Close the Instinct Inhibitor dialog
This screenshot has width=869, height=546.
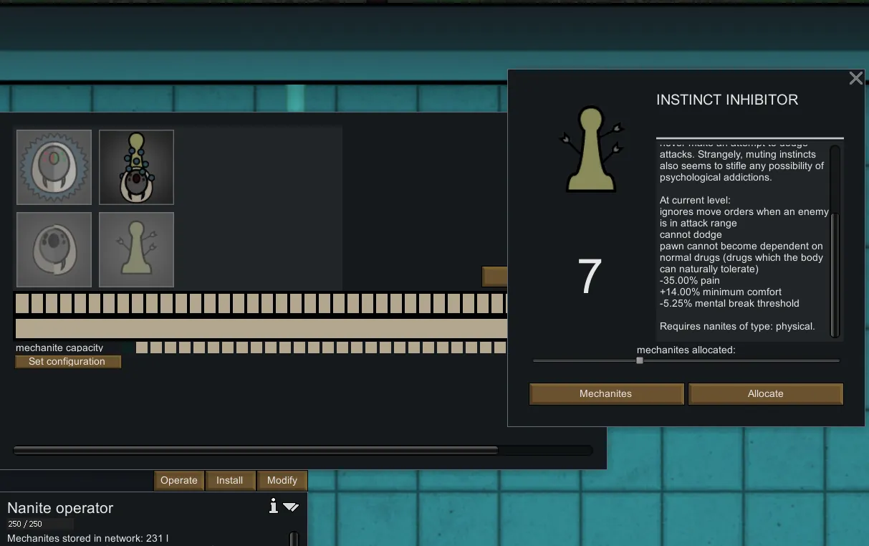point(855,79)
